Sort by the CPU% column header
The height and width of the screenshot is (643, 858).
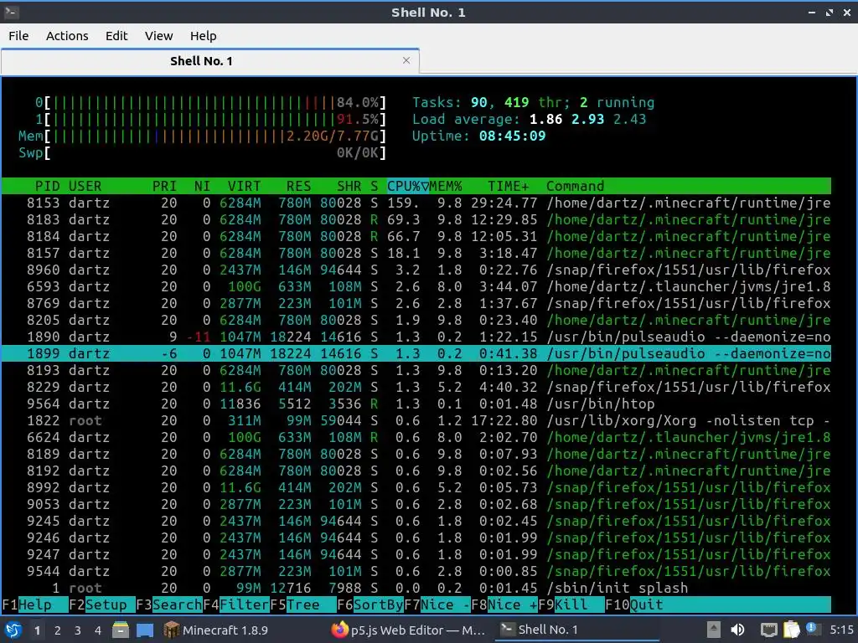click(x=408, y=186)
